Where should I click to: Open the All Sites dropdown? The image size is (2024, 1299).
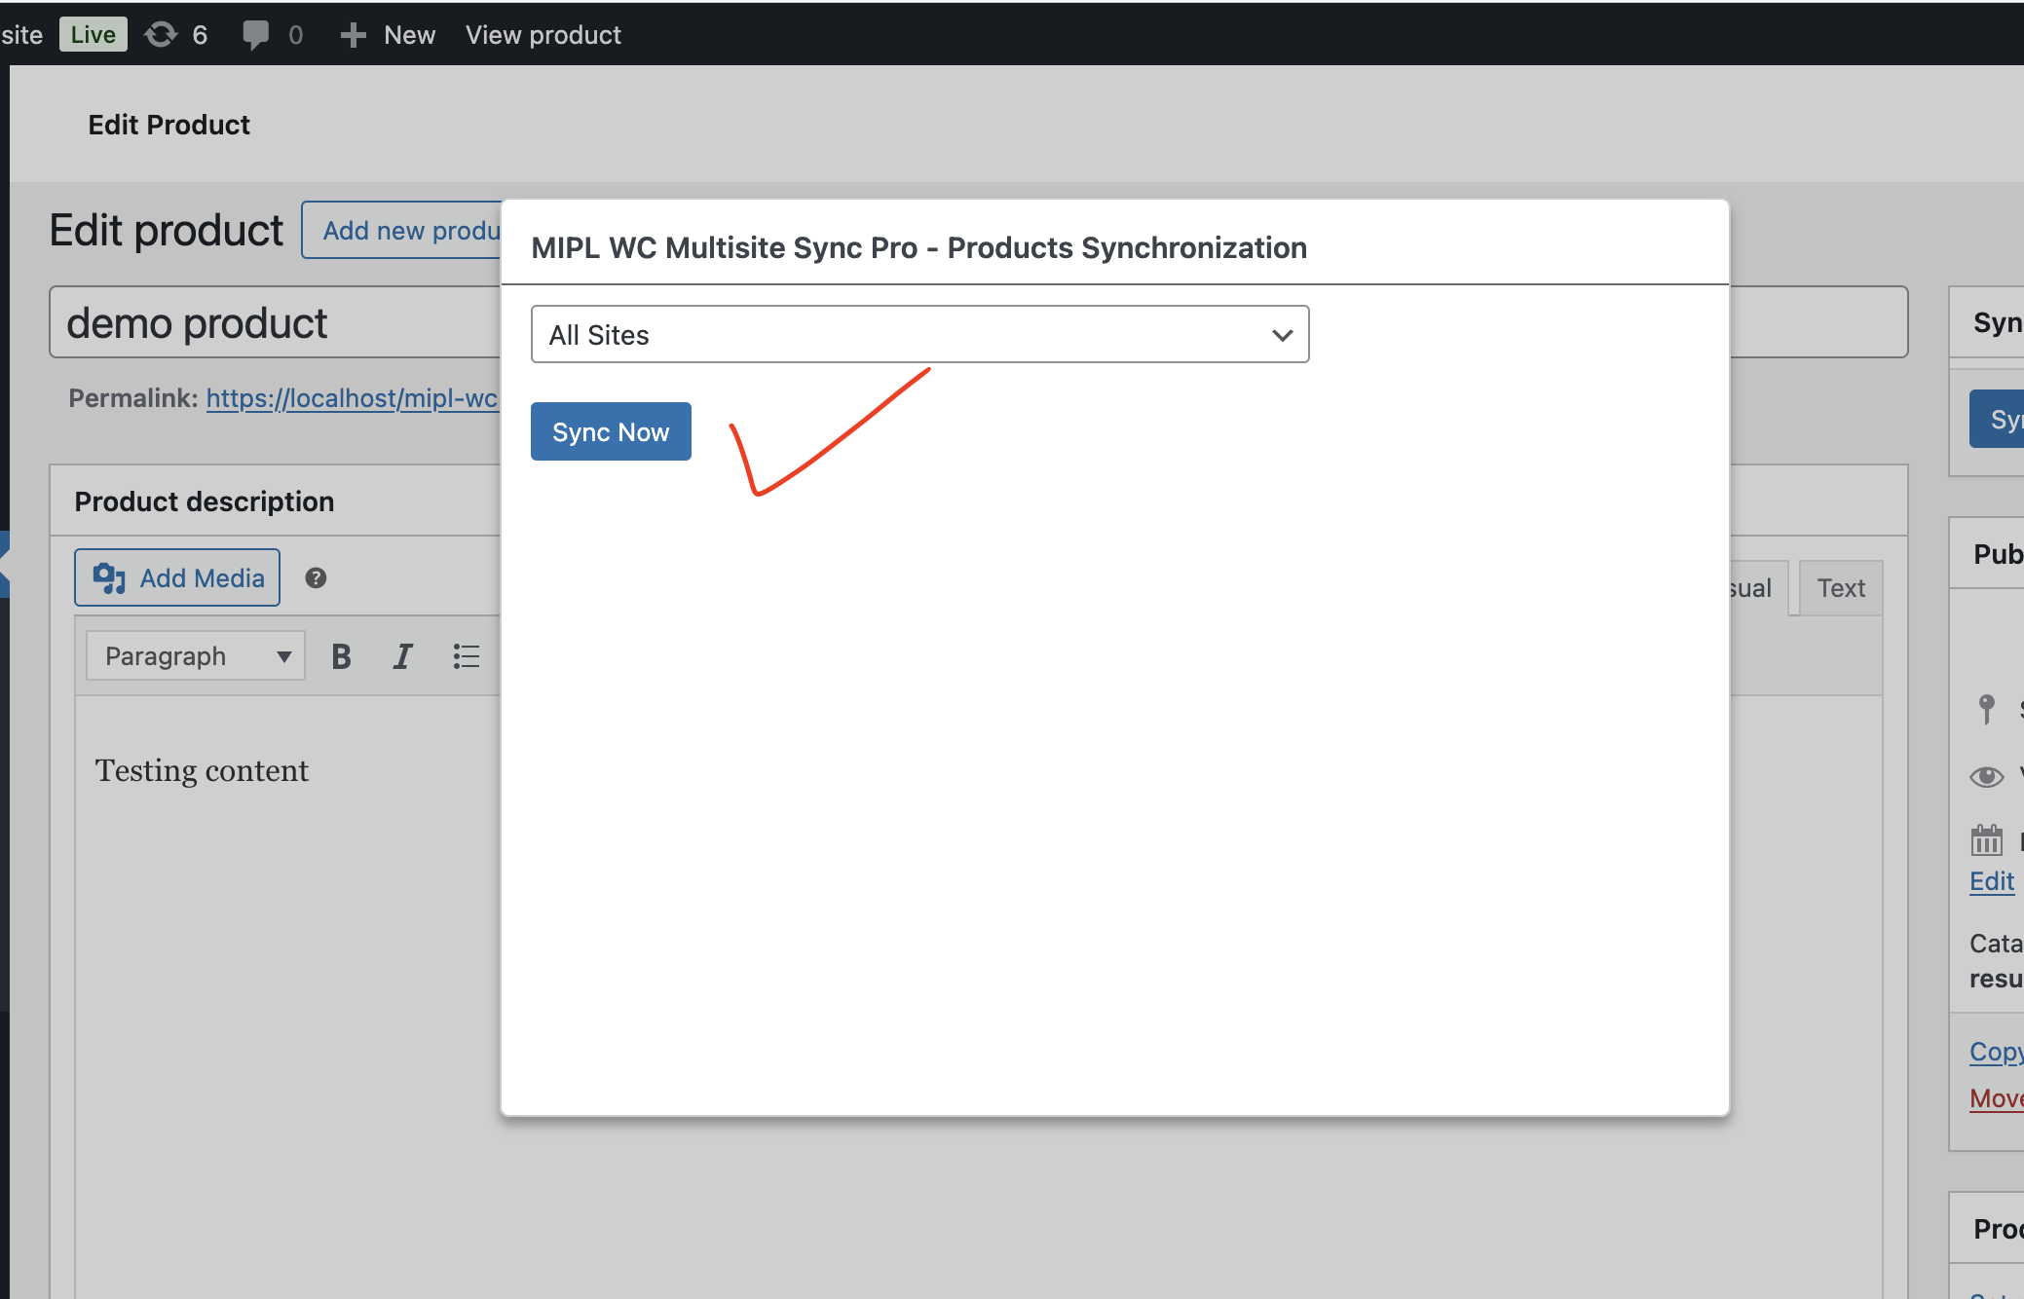click(919, 334)
